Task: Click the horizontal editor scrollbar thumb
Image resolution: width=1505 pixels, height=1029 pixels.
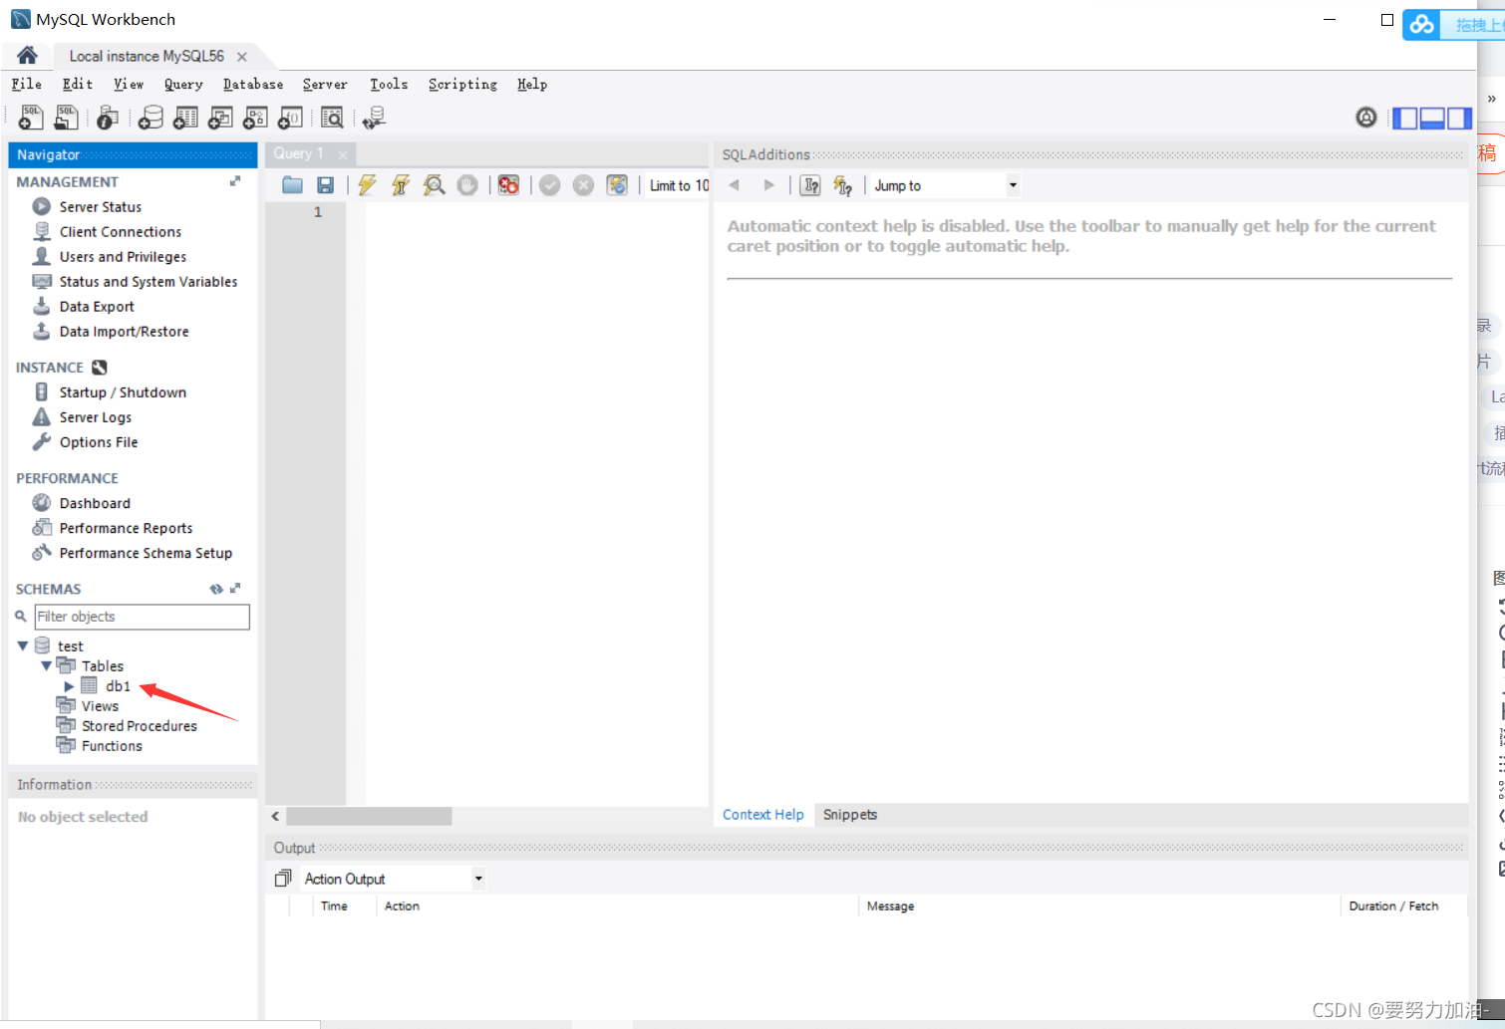Action: tap(369, 816)
